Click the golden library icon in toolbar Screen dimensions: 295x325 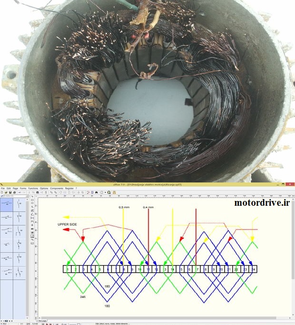[x=114, y=192]
